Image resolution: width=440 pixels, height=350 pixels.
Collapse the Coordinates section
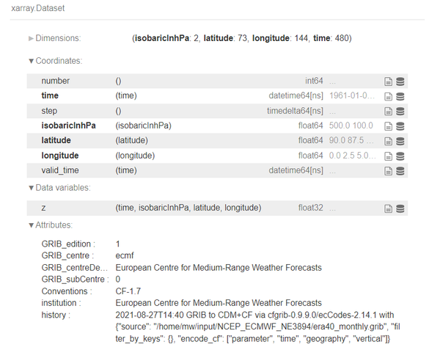pos(55,61)
